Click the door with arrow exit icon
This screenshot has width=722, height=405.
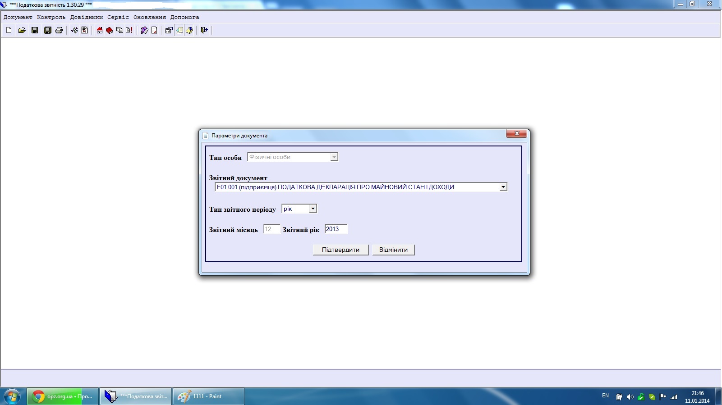(x=204, y=30)
